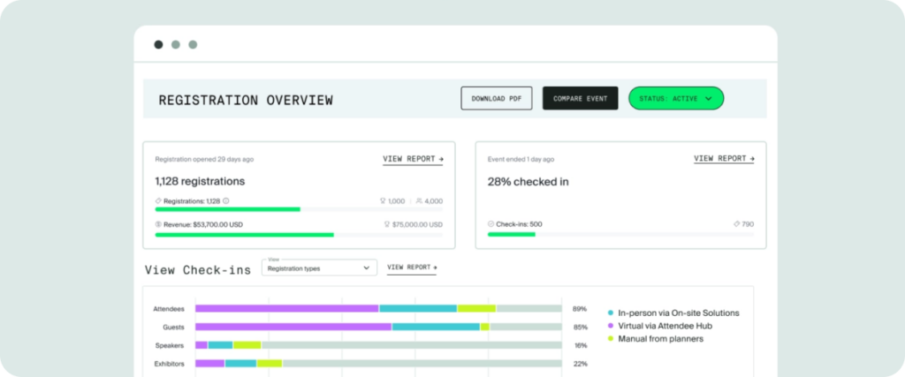Click the Compare Event button

click(x=580, y=99)
